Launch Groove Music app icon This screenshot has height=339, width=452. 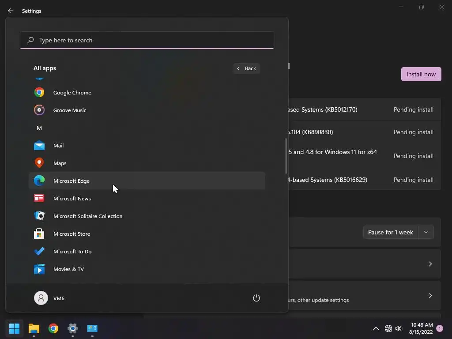tap(39, 110)
